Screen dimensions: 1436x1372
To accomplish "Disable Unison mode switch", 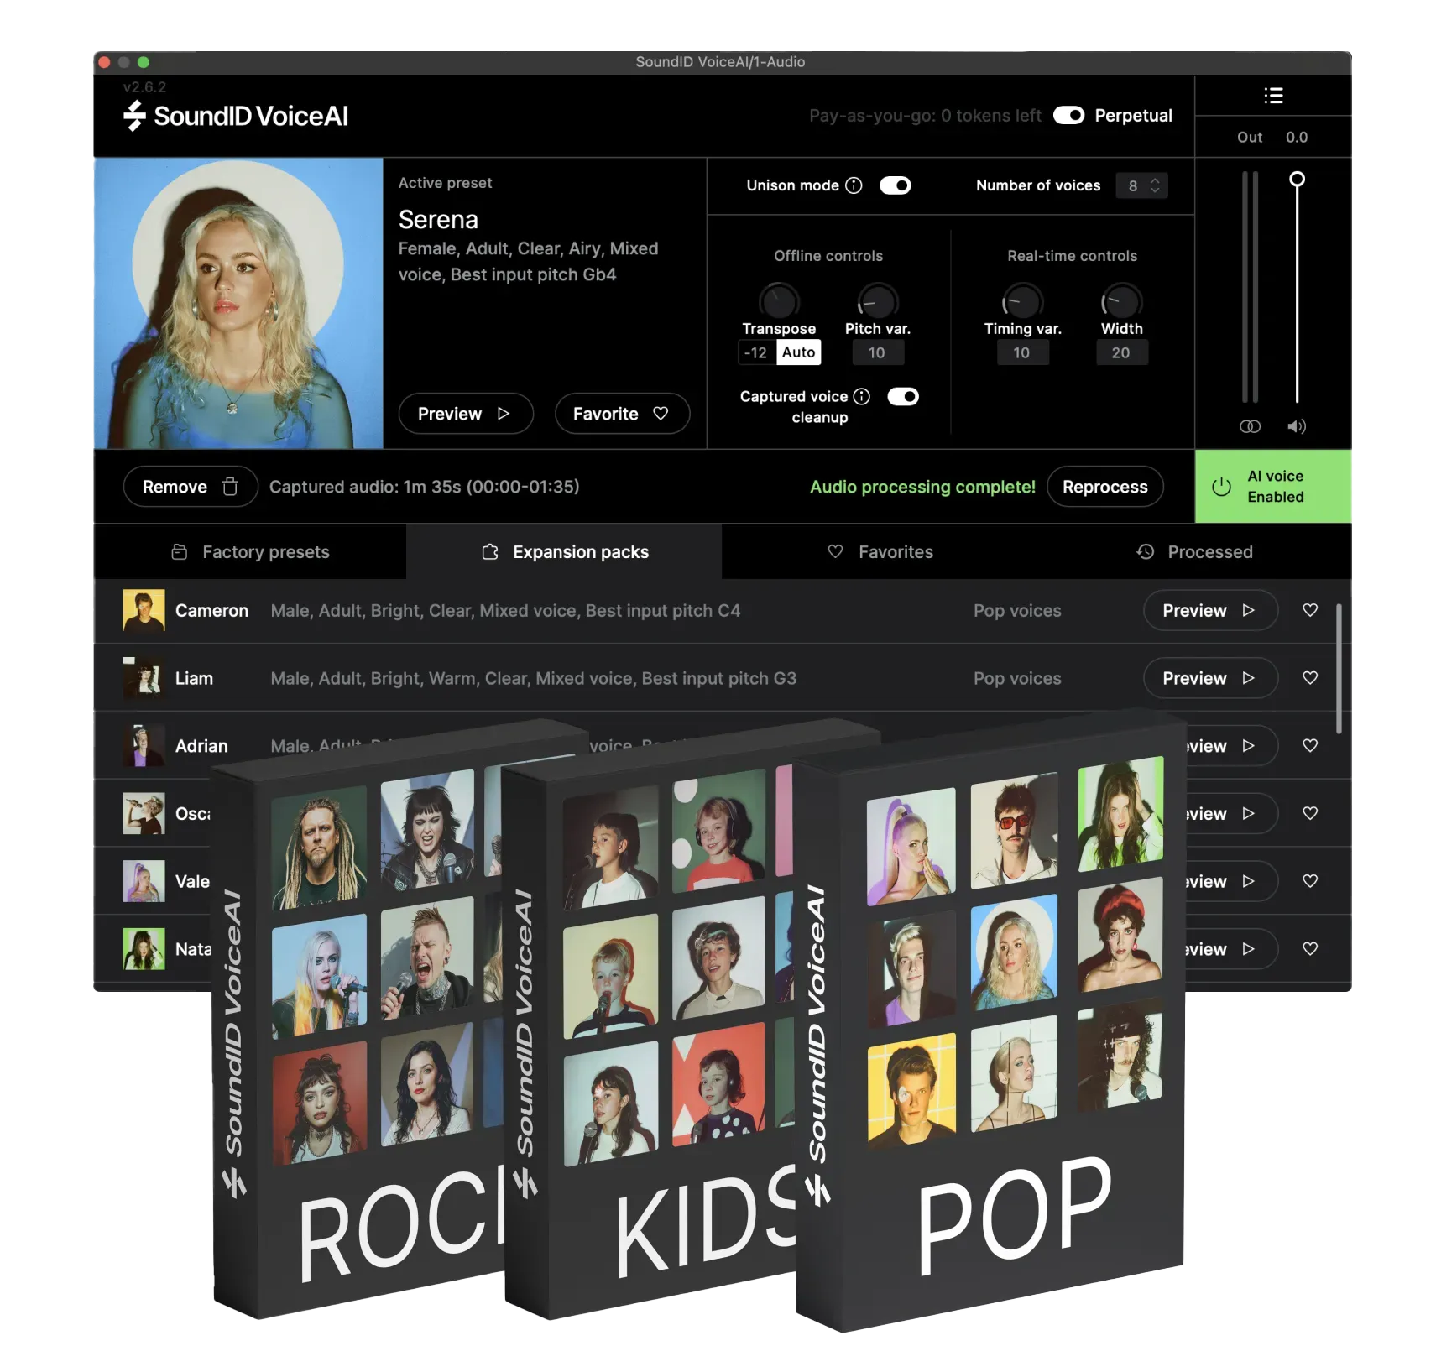I will tap(896, 185).
